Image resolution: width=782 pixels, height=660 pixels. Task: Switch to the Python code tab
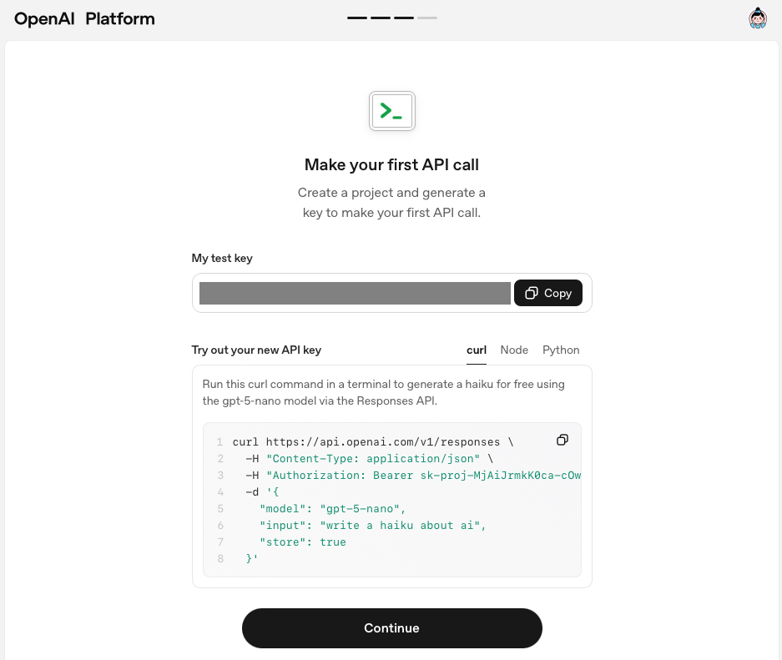(x=561, y=350)
